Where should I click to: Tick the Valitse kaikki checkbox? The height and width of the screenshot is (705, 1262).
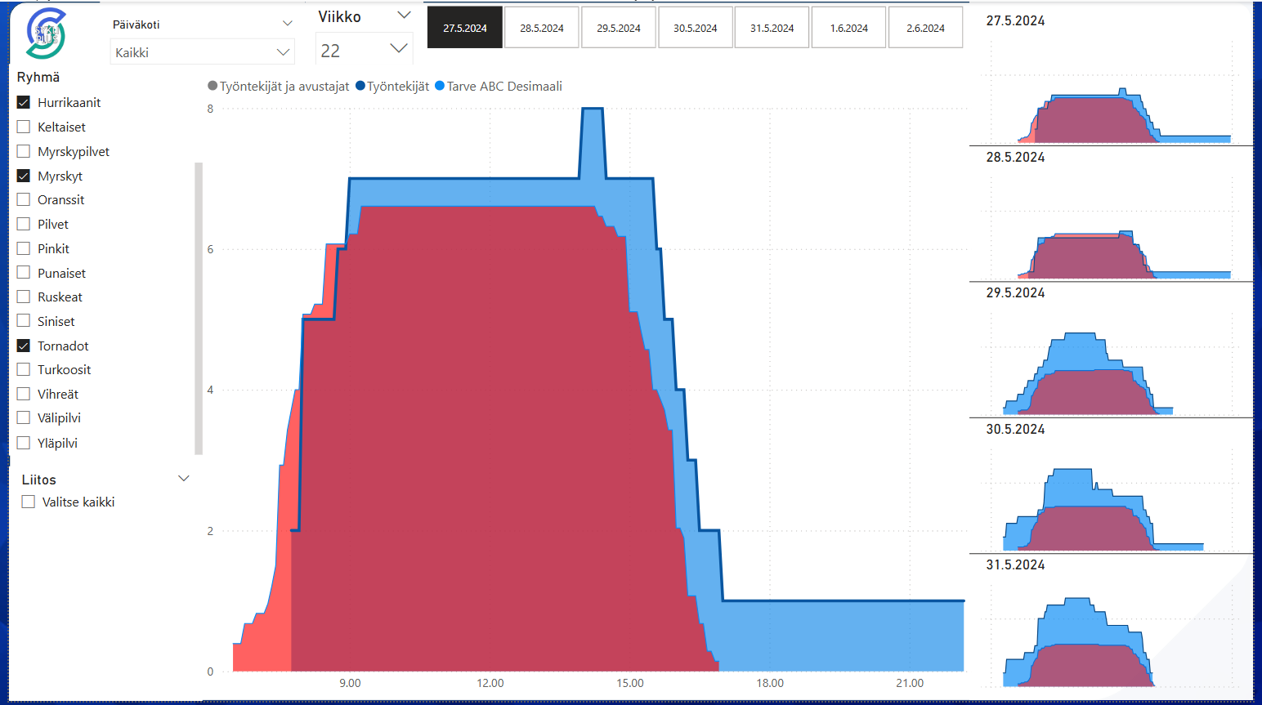[x=29, y=502]
